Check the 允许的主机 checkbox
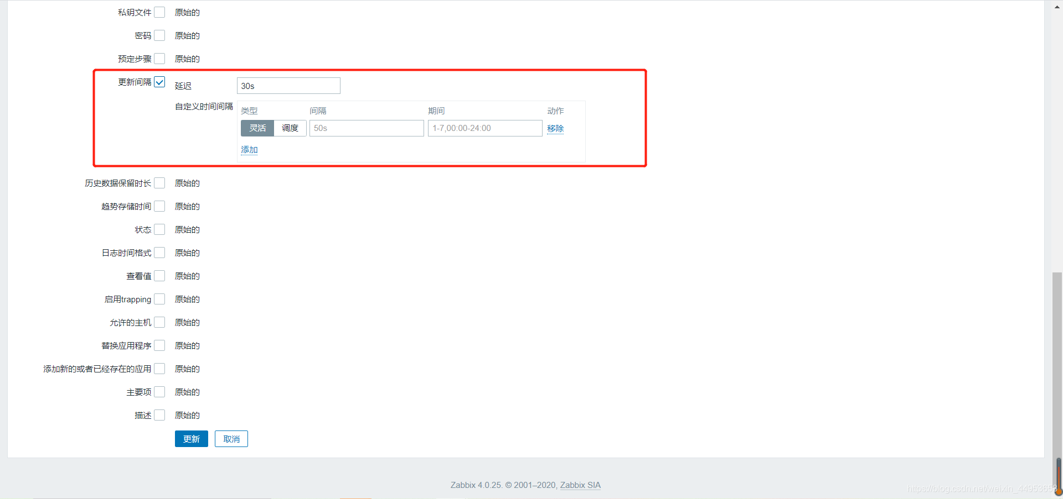1063x499 pixels. pyautogui.click(x=159, y=322)
